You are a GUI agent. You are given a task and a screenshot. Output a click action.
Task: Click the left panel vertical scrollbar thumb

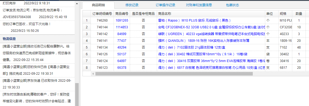(x=77, y=94)
